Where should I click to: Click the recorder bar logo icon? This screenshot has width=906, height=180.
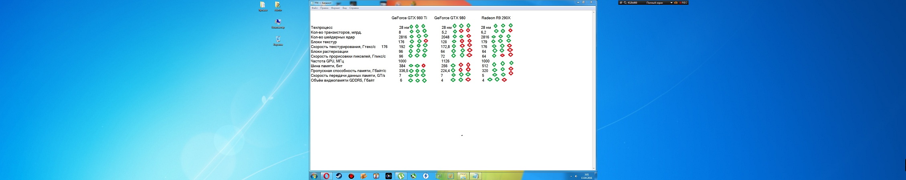pos(621,2)
